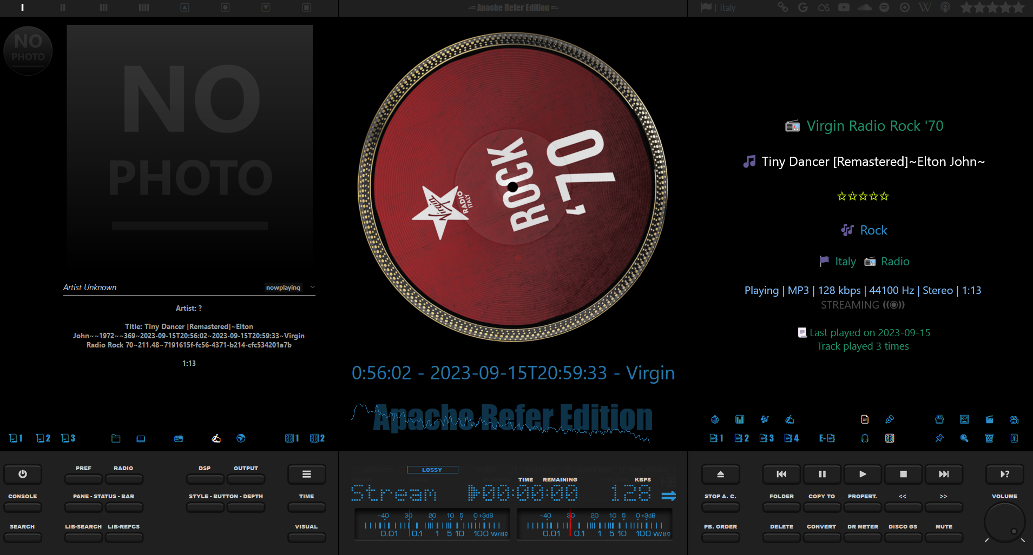
Task: Click the CONVERT button
Action: (822, 537)
